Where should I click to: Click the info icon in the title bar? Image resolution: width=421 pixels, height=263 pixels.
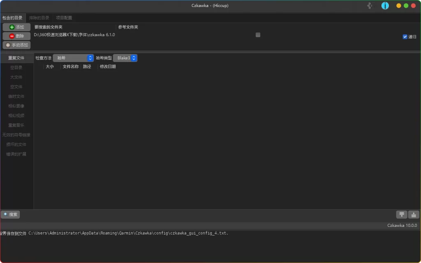385,5
